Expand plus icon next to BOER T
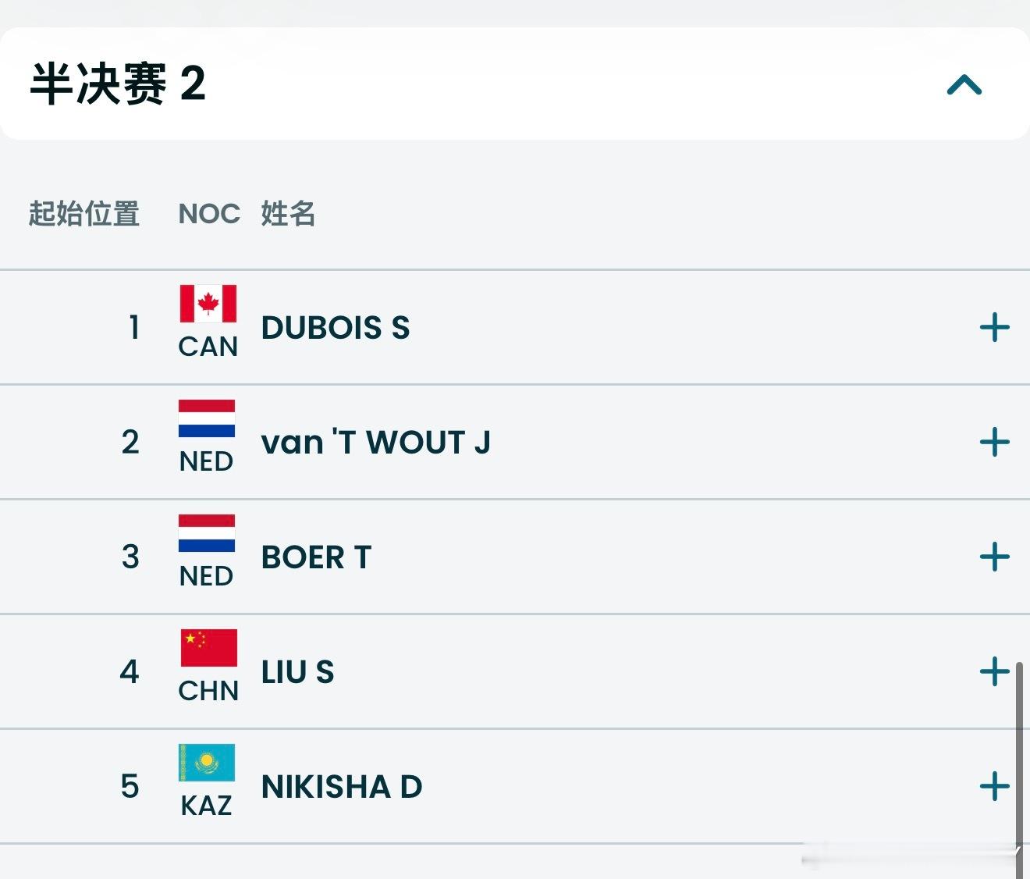Viewport: 1030px width, 879px height. click(x=994, y=557)
